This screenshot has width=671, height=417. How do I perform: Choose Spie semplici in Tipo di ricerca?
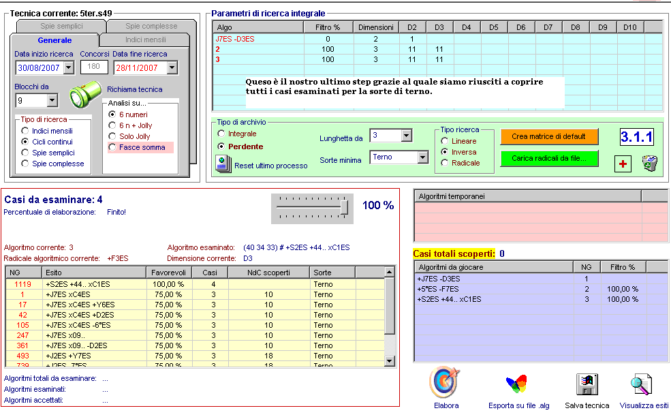coord(25,153)
